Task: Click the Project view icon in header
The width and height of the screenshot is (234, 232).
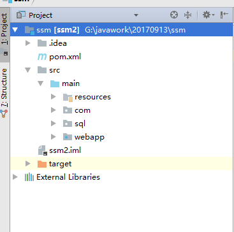Action: (x=21, y=15)
